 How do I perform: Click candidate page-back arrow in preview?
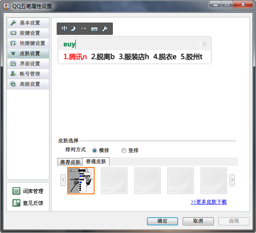[x=200, y=44]
